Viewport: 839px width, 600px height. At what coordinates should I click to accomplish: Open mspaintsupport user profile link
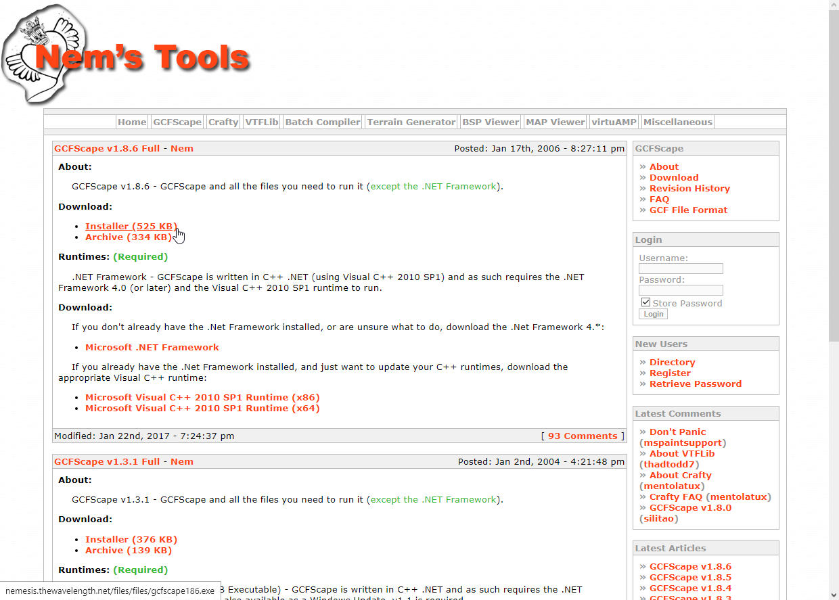point(683,442)
